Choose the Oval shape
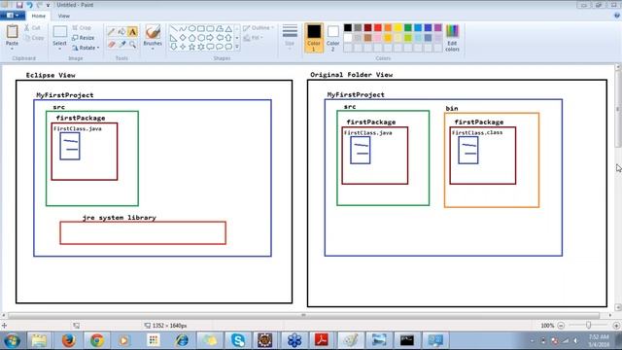The width and height of the screenshot is (622, 350). click(x=191, y=29)
